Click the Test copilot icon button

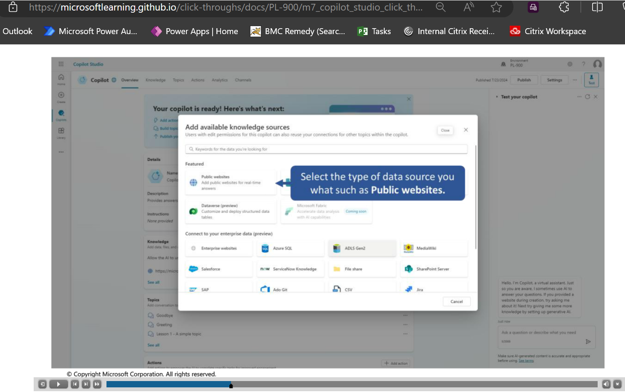tap(591, 80)
